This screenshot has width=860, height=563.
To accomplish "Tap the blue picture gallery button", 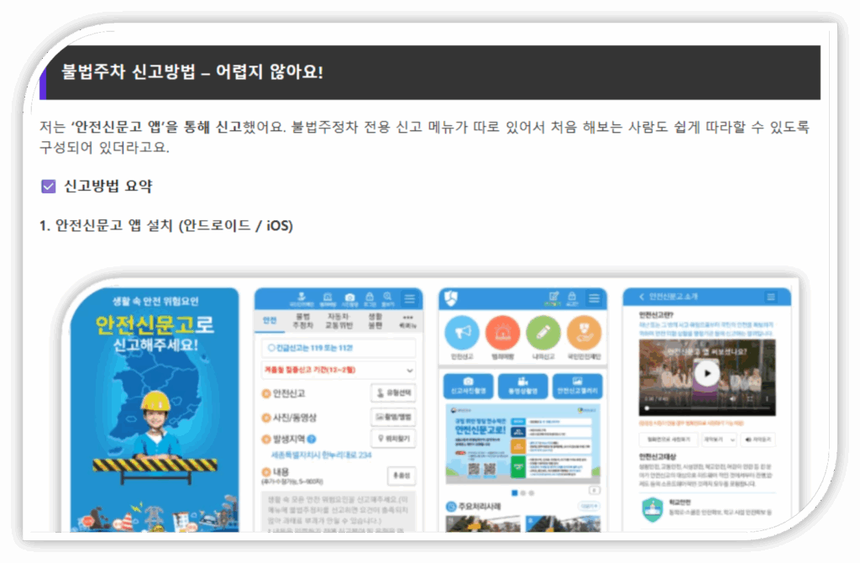I will click(x=577, y=386).
